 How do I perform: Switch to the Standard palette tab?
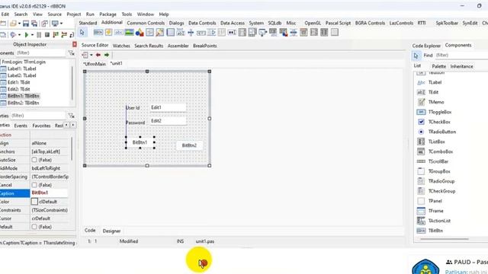point(88,23)
